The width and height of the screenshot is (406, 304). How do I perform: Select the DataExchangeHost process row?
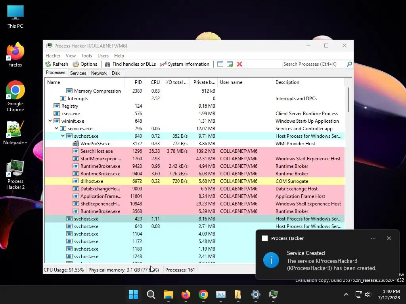195,189
